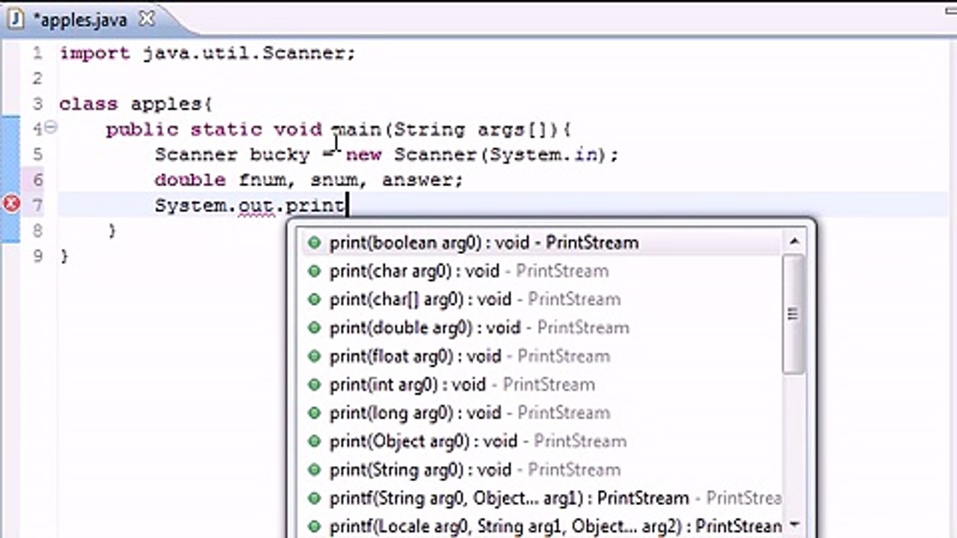Screen dimensions: 957x538
Task: Choose print(char arg0) suggestion
Action: point(541,271)
